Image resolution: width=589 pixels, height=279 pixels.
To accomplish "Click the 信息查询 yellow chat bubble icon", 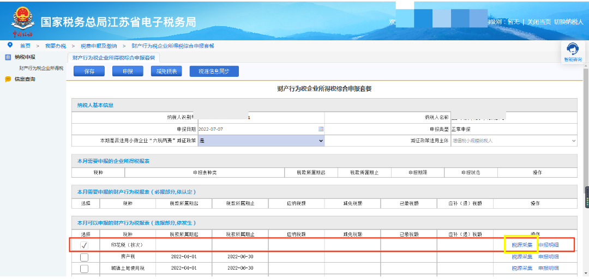I will pos(8,80).
